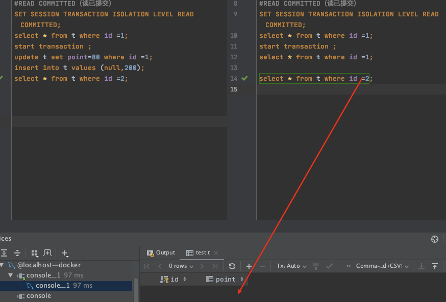Viewport: 446px width, 302px height.
Task: Click the Collapse All icon in Services toolbar
Action: [x=17, y=253]
